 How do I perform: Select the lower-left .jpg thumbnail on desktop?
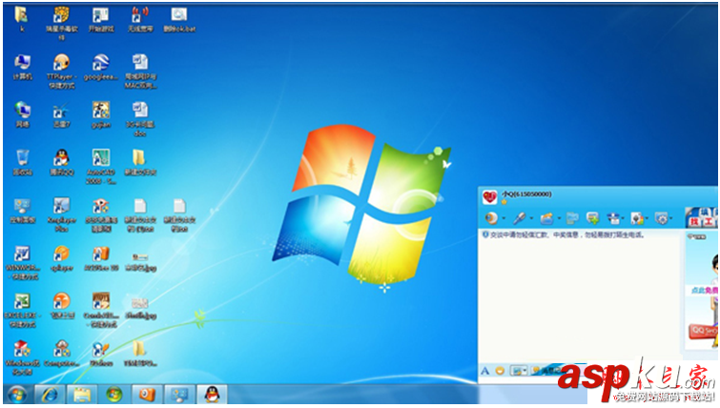140,303
